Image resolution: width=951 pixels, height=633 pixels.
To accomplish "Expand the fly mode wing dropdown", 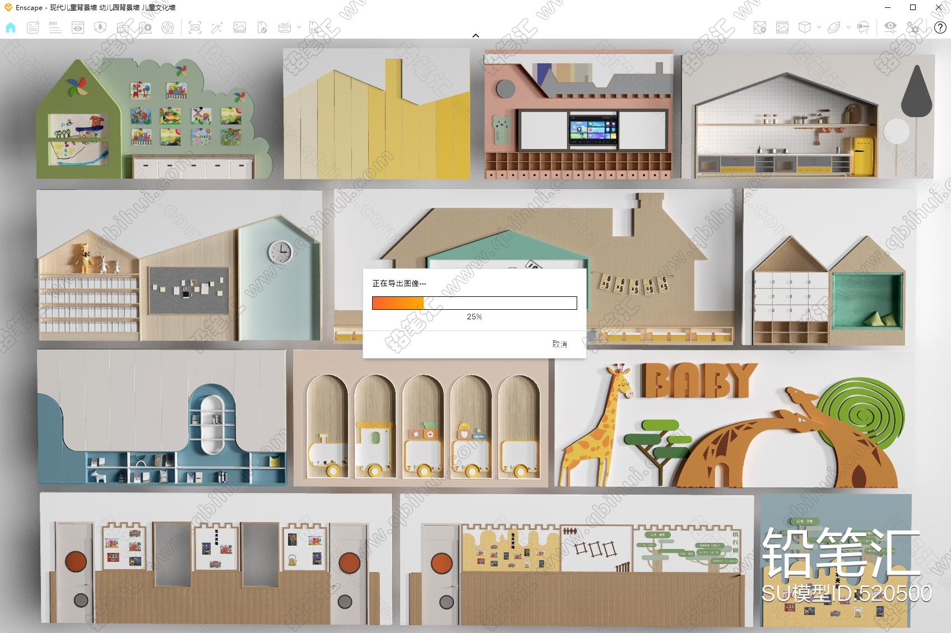I will (x=848, y=27).
